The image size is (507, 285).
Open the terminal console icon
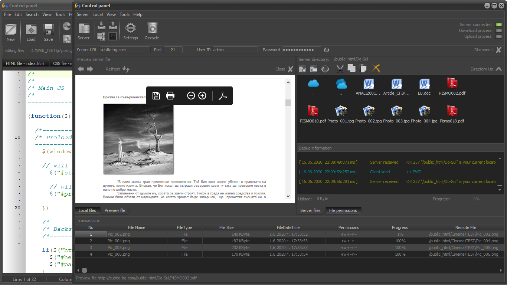click(x=113, y=36)
